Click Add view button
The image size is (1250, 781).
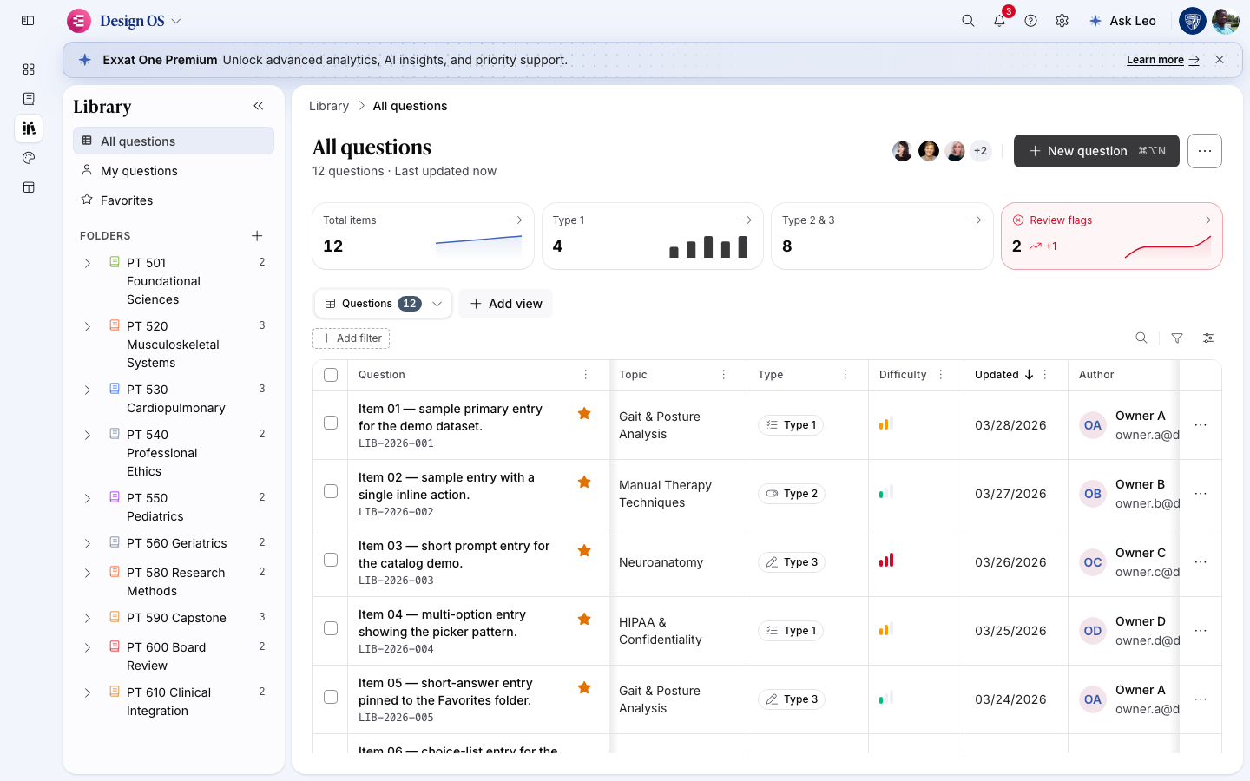coord(506,304)
